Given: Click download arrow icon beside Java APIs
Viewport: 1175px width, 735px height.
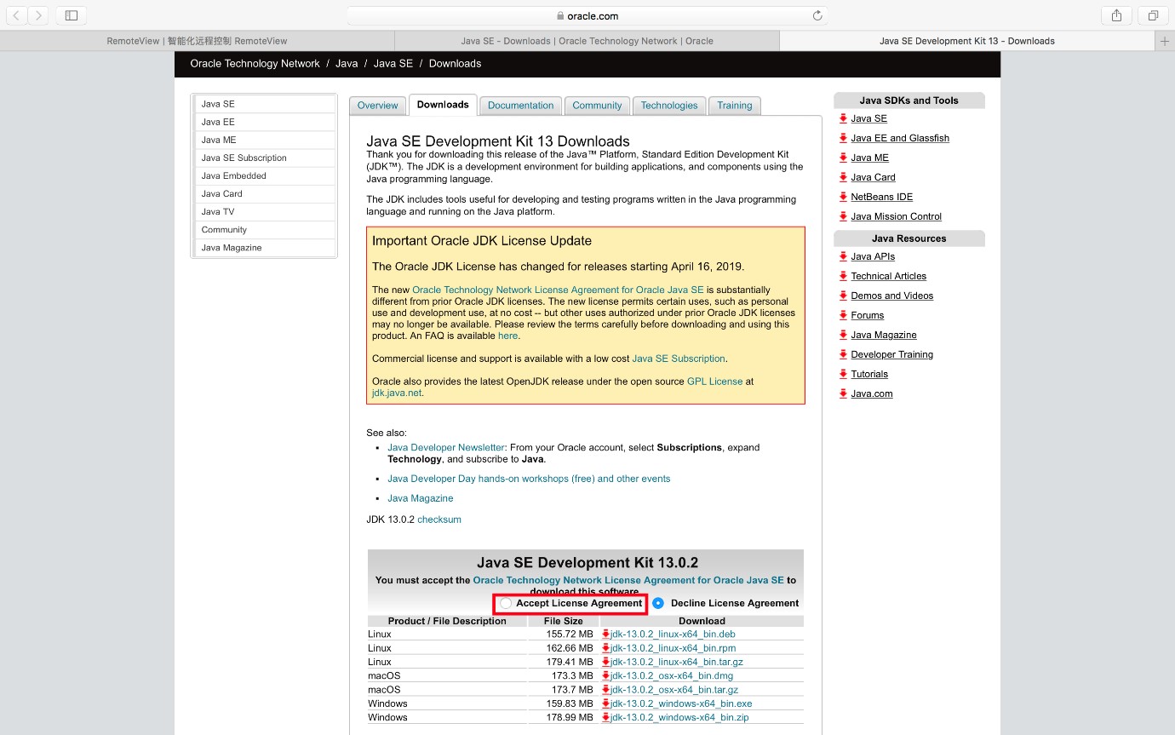Looking at the screenshot, I should pos(843,256).
